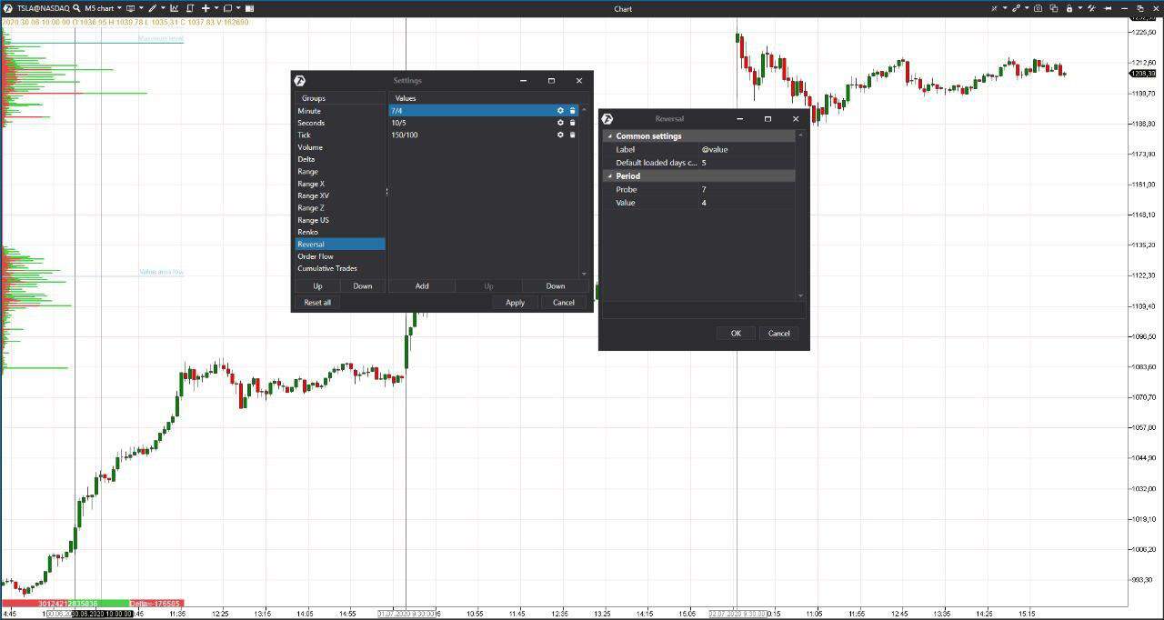Viewport: 1164px width, 620px height.
Task: Select the instrument search magnifier icon
Action: [x=76, y=8]
